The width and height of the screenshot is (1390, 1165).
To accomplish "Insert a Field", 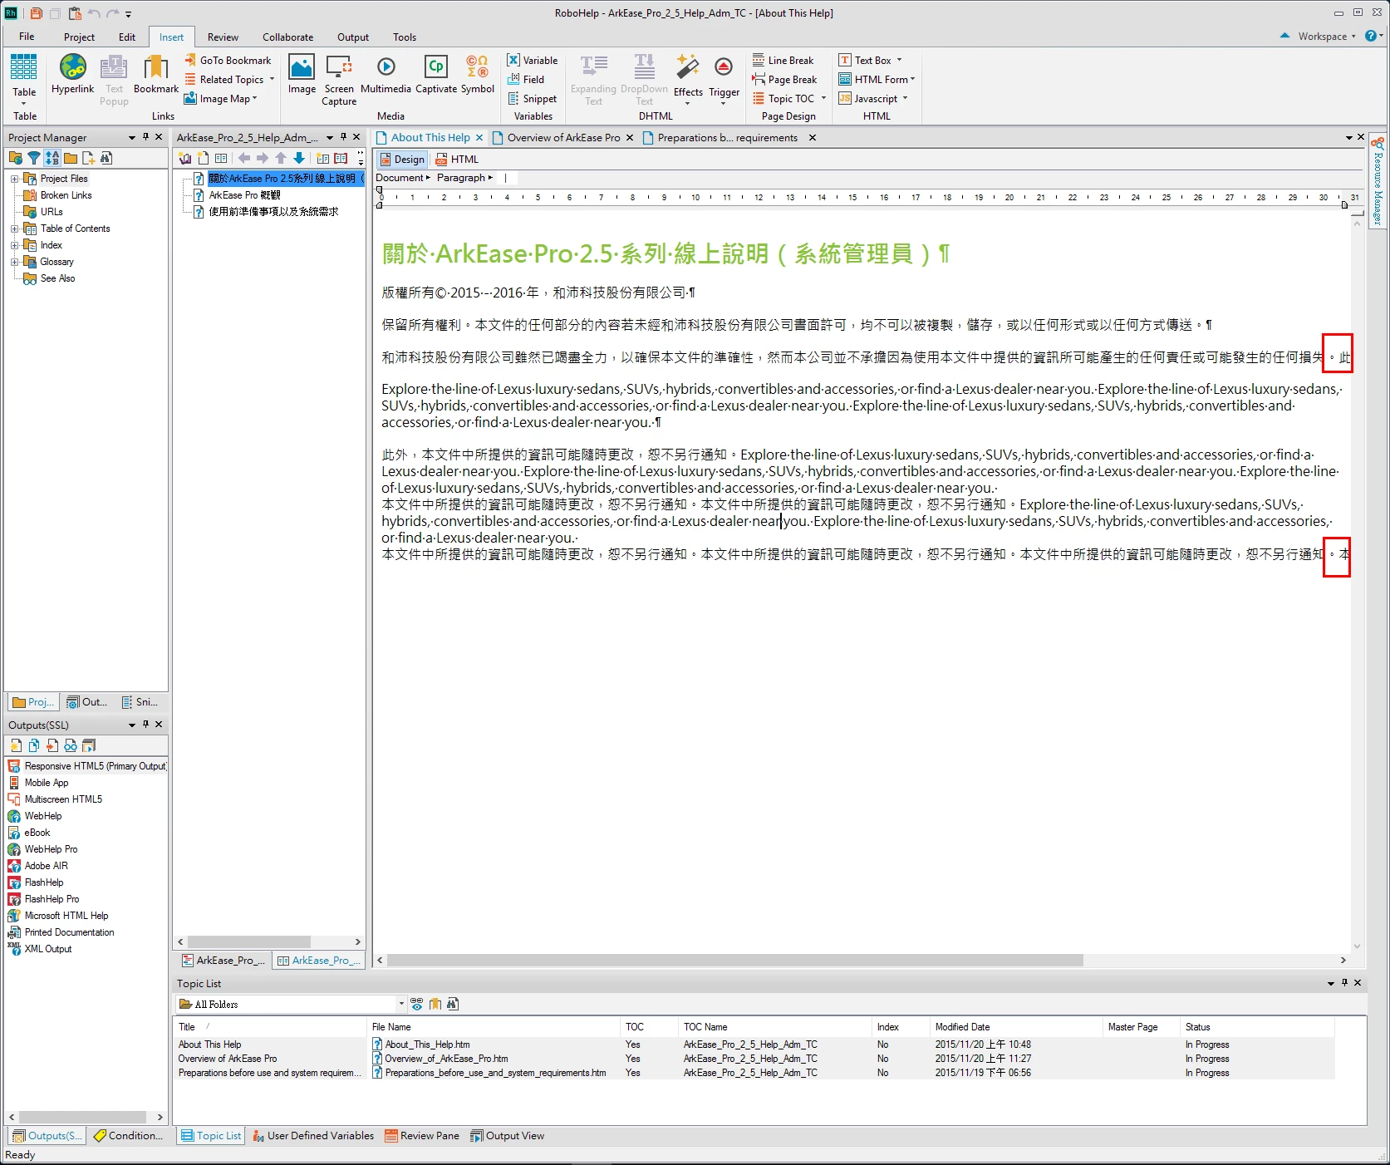I will point(526,79).
